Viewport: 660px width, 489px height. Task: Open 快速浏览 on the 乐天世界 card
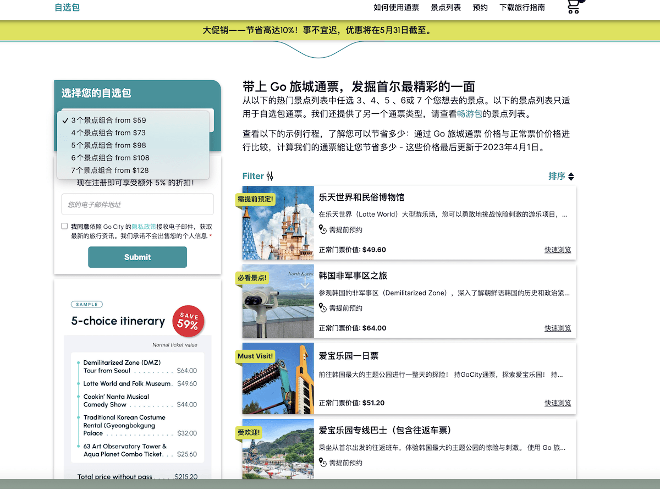(557, 249)
